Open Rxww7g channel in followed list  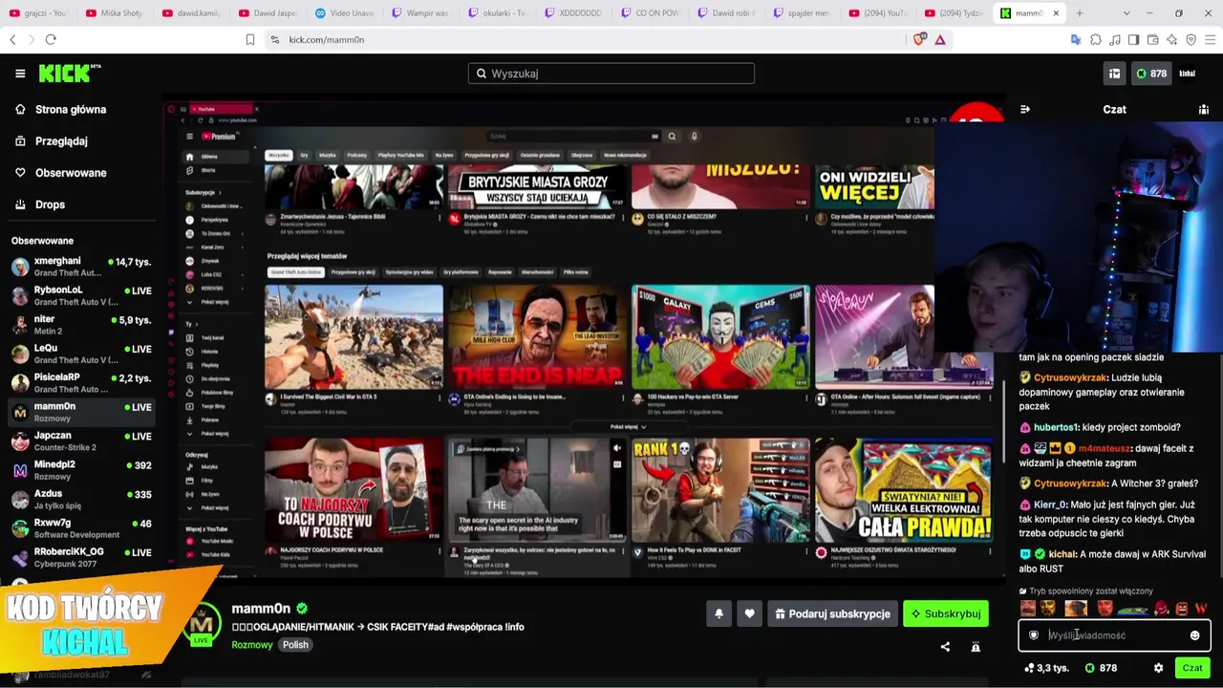click(x=81, y=528)
